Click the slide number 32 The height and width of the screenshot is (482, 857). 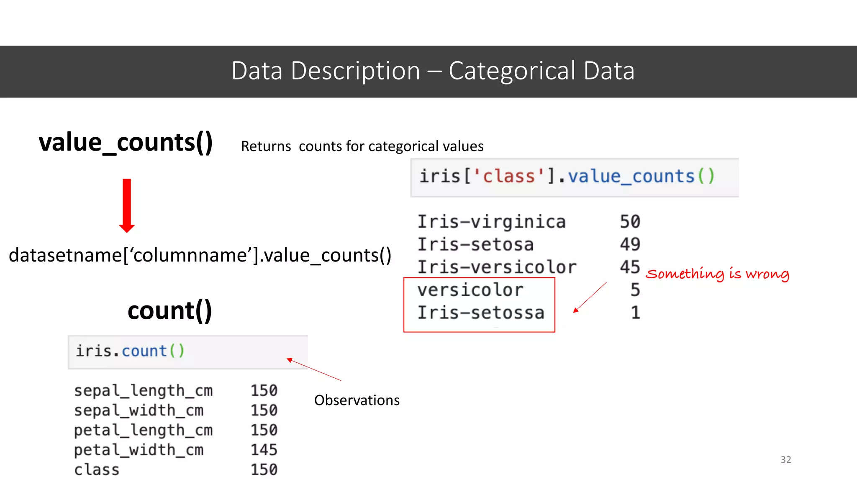[x=786, y=460]
